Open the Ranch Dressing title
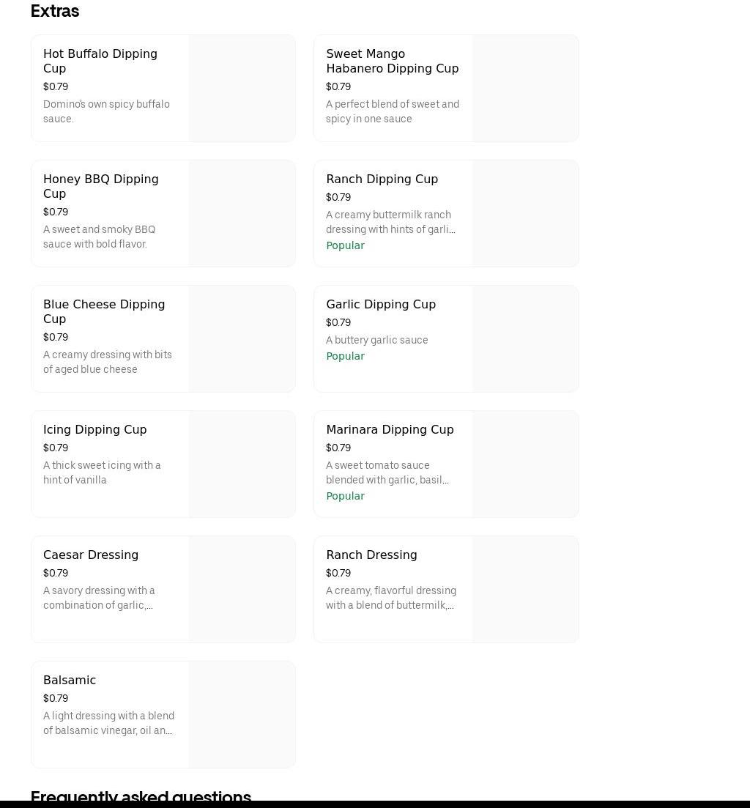 [371, 555]
